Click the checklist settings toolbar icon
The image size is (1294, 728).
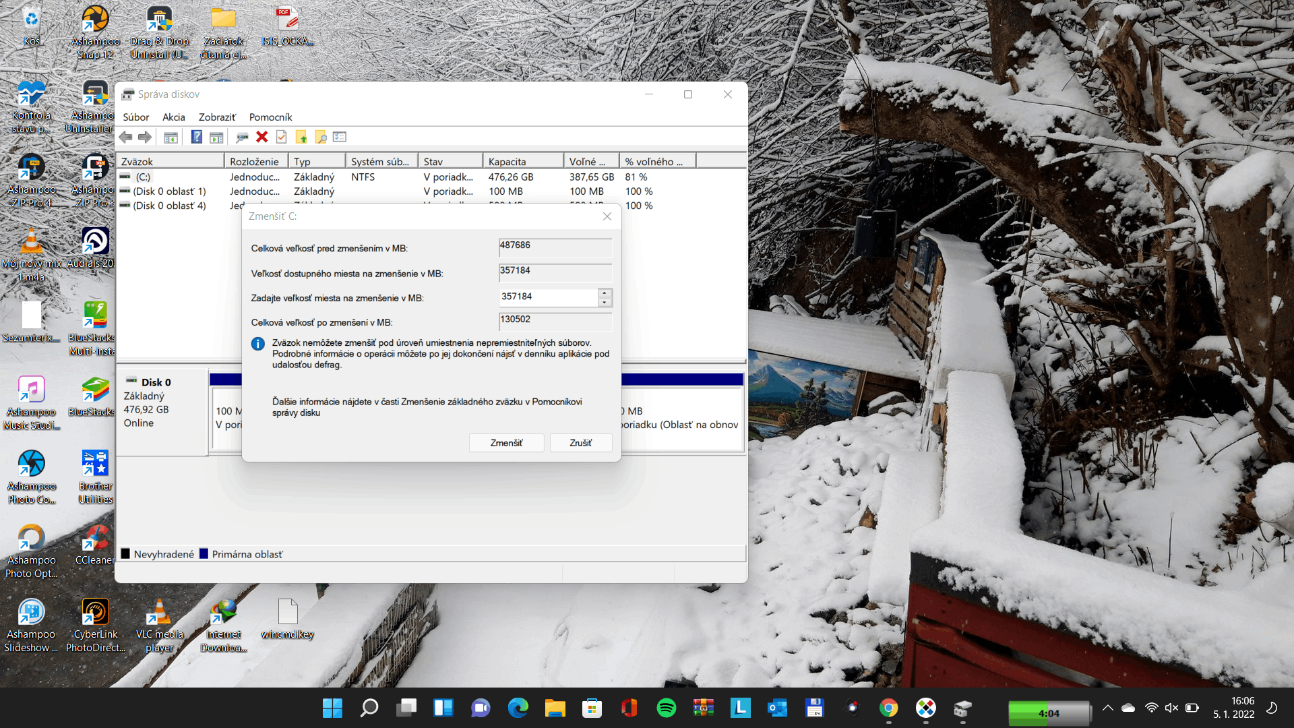(x=340, y=137)
